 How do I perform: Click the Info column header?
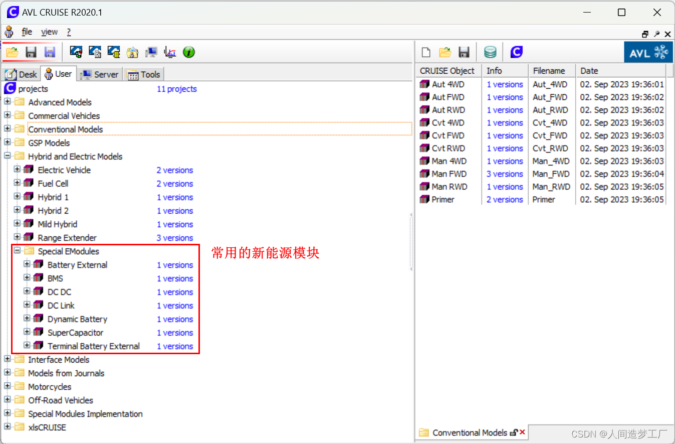[x=505, y=71]
